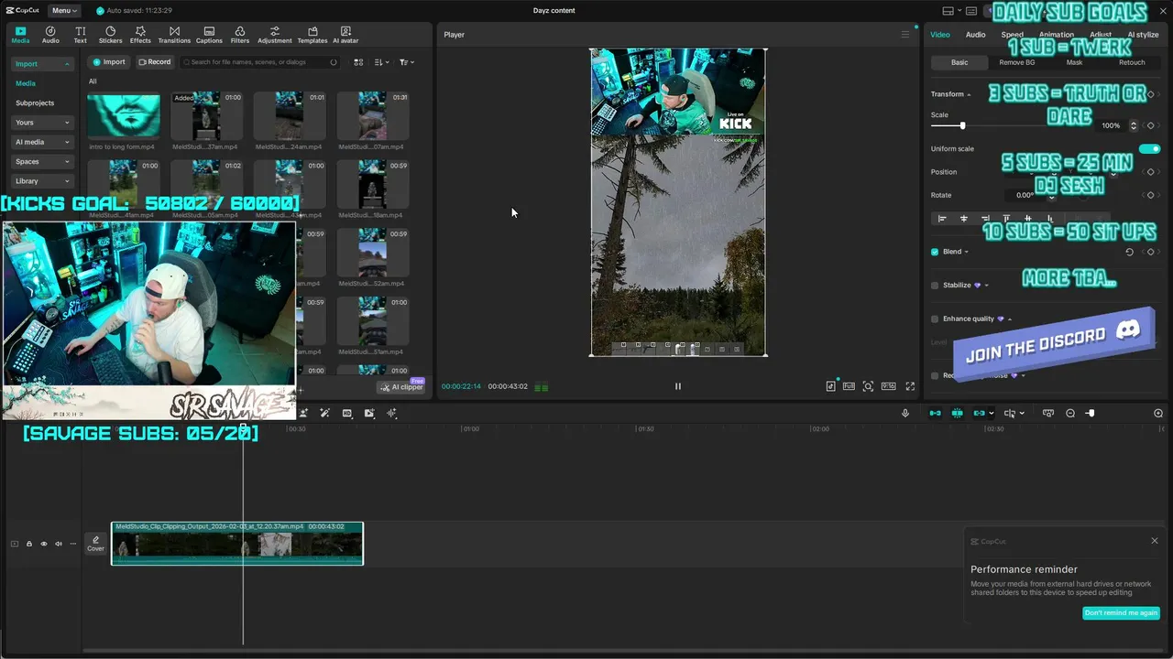The image size is (1173, 659).
Task: Switch to the AI stylize tab
Action: (x=1143, y=35)
